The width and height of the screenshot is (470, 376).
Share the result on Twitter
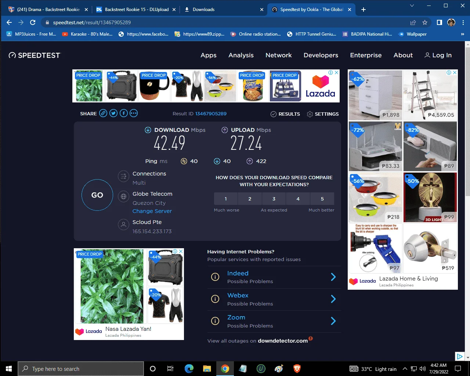tap(113, 113)
